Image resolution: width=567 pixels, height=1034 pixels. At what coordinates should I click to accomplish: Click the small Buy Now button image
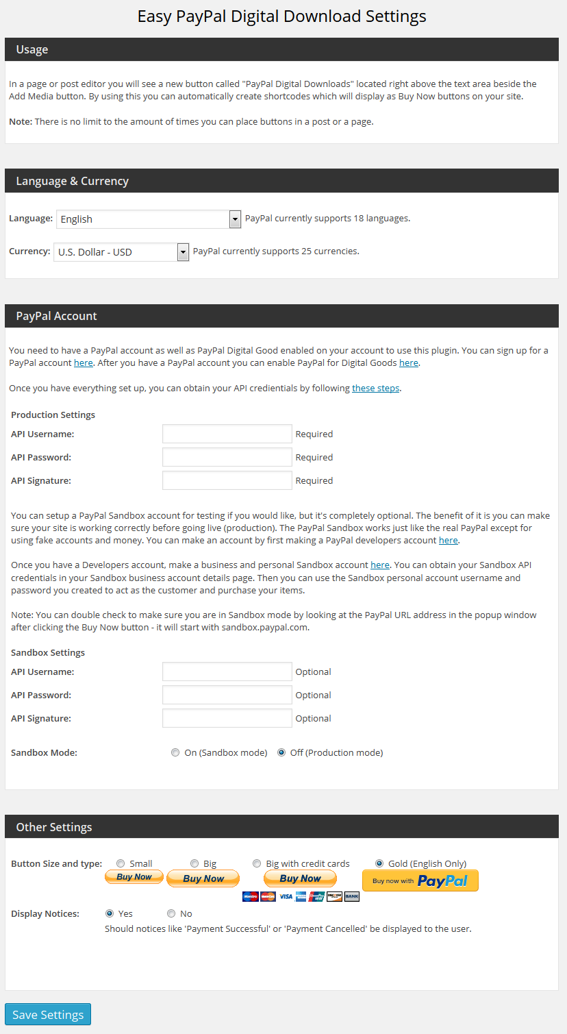pyautogui.click(x=134, y=877)
